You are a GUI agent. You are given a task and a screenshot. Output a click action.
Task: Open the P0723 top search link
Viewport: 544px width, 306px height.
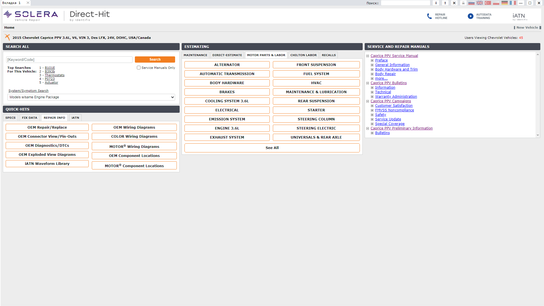[50, 79]
